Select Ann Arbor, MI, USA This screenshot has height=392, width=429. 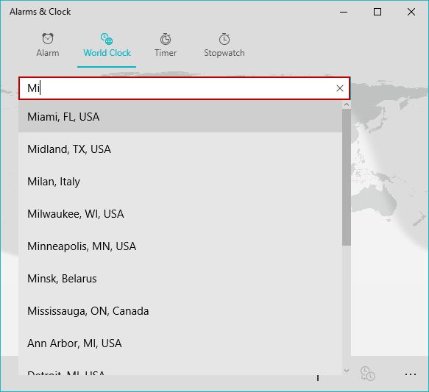(x=180, y=343)
